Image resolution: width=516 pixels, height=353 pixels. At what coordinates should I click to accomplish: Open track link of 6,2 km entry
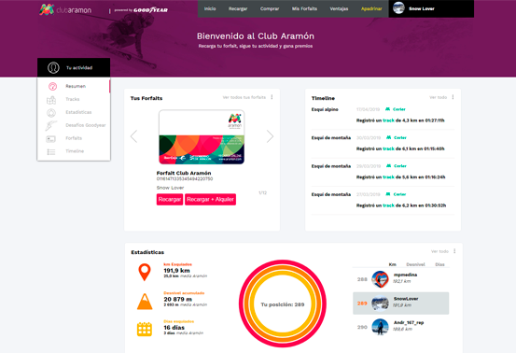(388, 205)
